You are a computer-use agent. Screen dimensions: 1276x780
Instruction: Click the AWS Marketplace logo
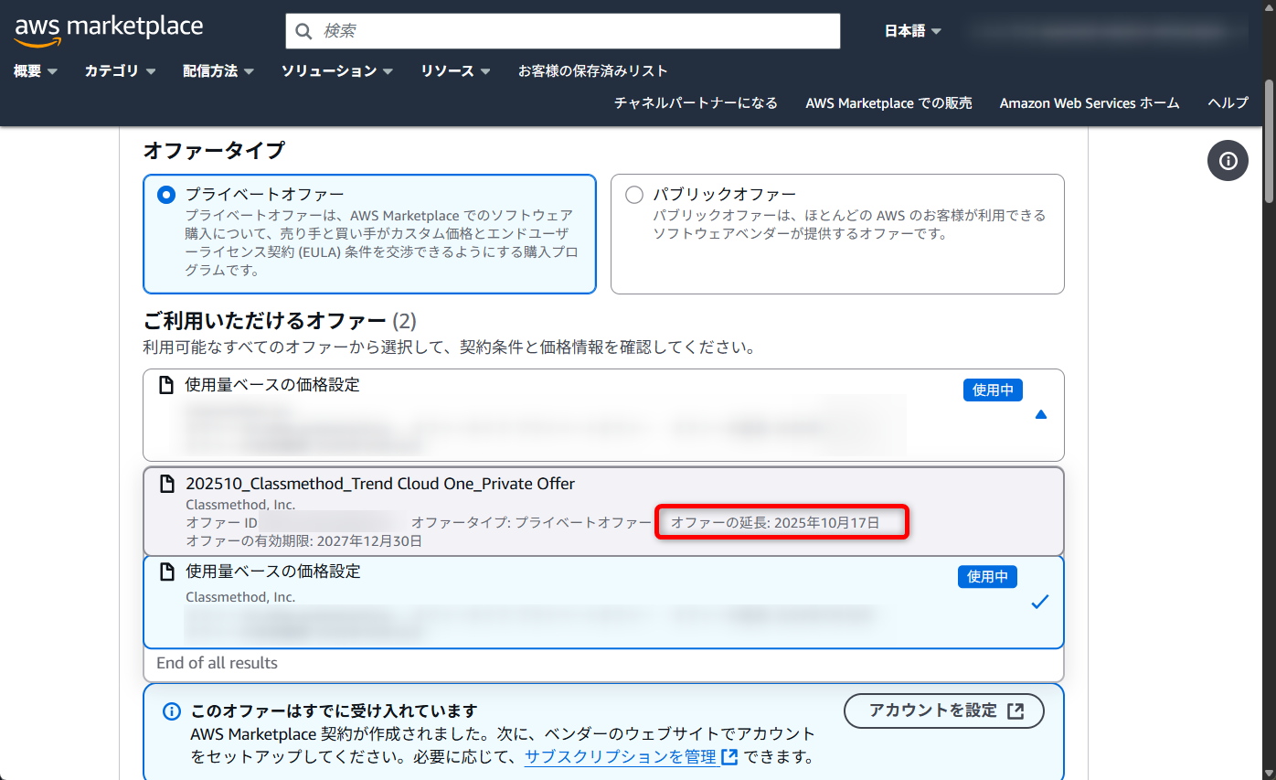point(109,30)
